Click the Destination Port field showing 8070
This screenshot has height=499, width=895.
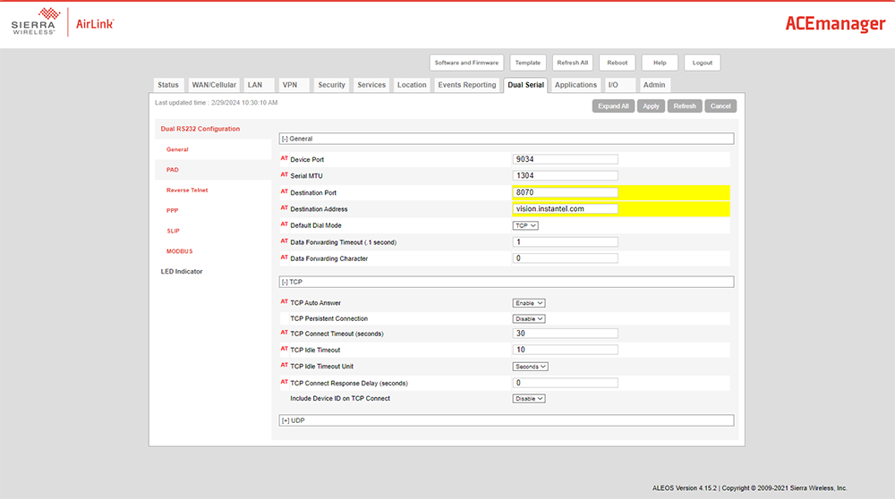click(565, 192)
